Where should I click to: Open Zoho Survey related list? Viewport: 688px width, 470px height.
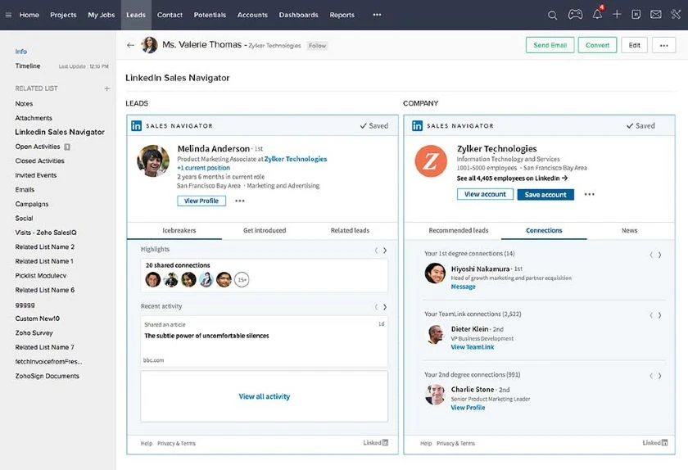pos(34,333)
